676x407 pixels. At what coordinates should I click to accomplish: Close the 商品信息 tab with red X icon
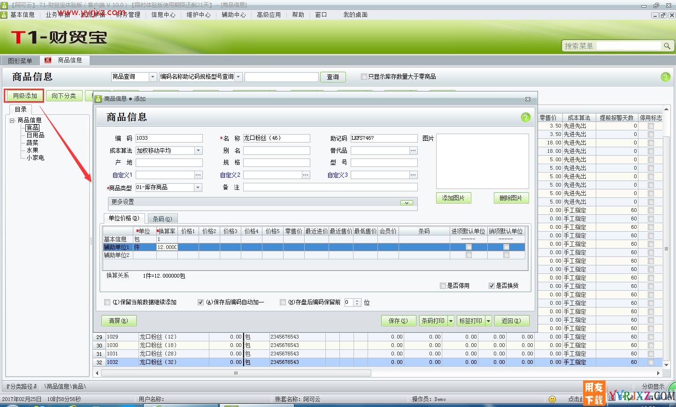pos(47,60)
